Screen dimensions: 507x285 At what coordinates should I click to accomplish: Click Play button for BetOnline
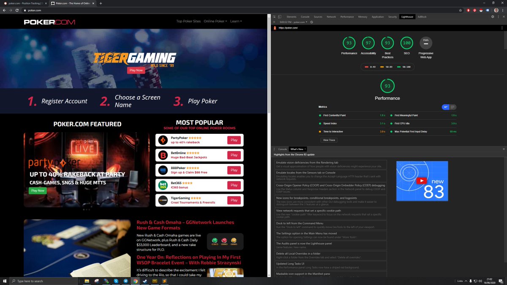click(x=234, y=155)
